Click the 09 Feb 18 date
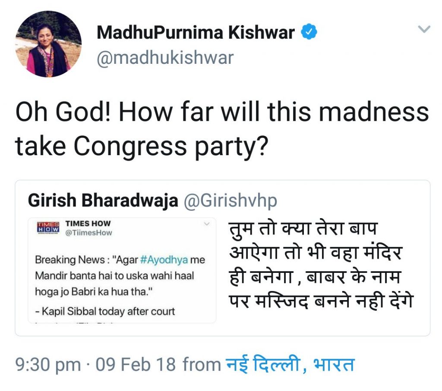The height and width of the screenshot is (391, 442). tap(136, 365)
